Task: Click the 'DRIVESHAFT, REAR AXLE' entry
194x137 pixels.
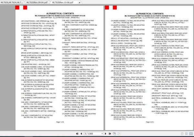Action: 167,96
